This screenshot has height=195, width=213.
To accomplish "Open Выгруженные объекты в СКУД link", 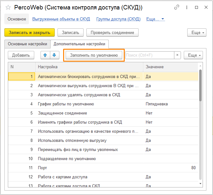I will [x=61, y=19].
